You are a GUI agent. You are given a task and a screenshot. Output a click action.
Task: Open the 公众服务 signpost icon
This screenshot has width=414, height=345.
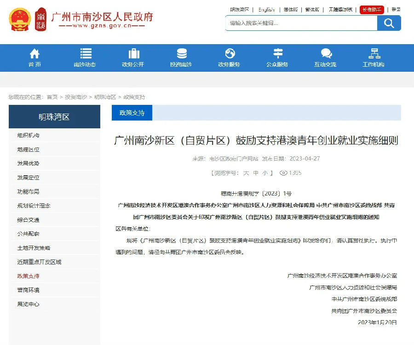pyautogui.click(x=278, y=53)
